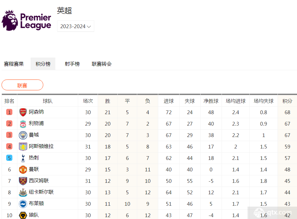Click the 平 column header
This screenshot has height=219, width=297.
(x=127, y=101)
